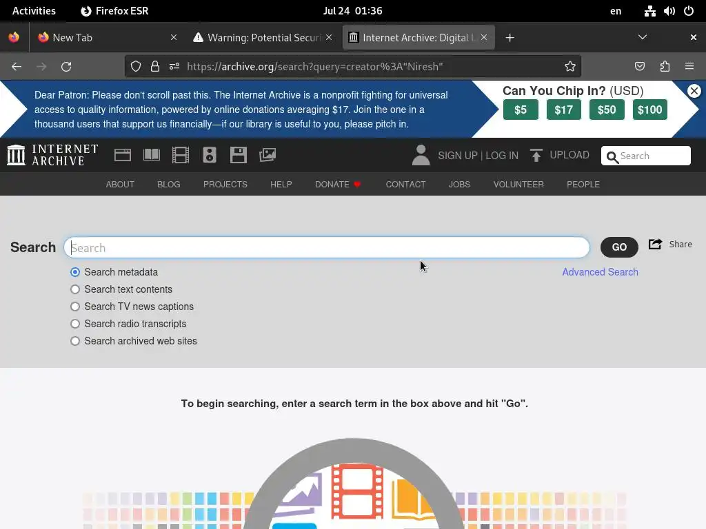Open the tracking protection shield icon

[x=136, y=67]
